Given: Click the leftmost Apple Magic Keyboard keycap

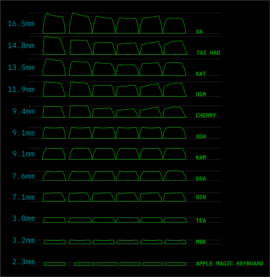Looking at the screenshot, I should (x=54, y=264).
